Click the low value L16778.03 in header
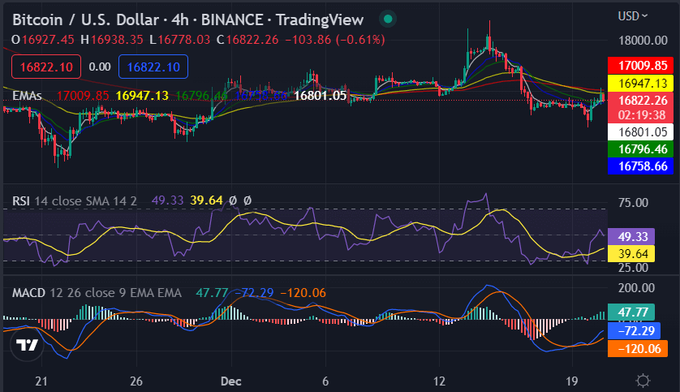Viewport: 680px width, 392px height. pyautogui.click(x=179, y=40)
